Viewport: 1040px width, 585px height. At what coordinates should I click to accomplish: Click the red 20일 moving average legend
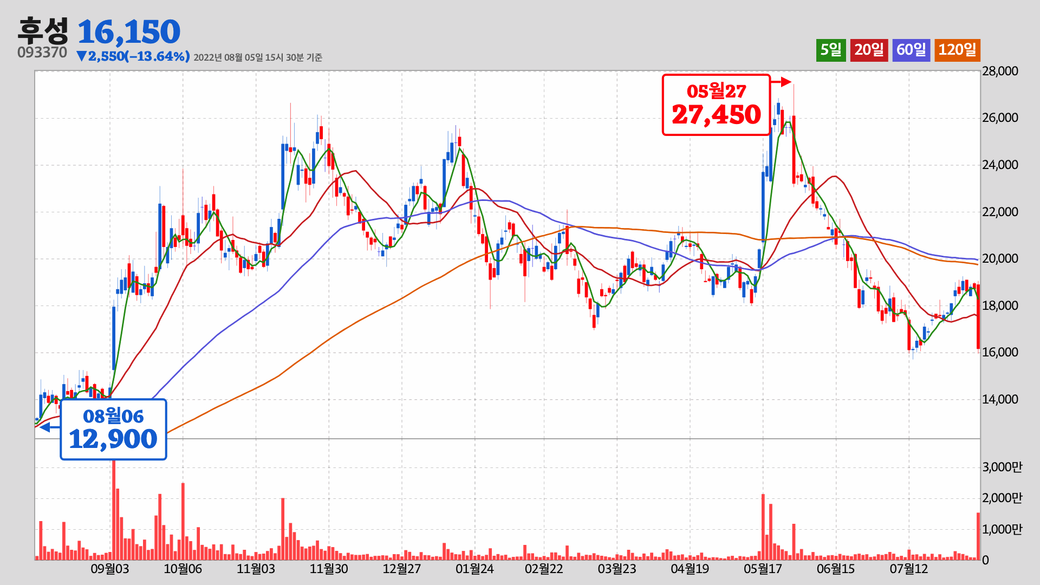(869, 50)
